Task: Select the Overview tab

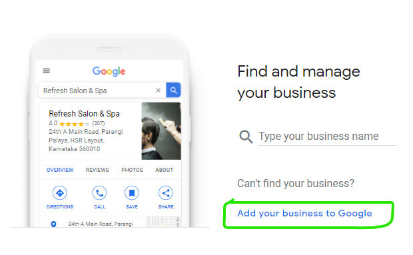Action: pos(60,170)
